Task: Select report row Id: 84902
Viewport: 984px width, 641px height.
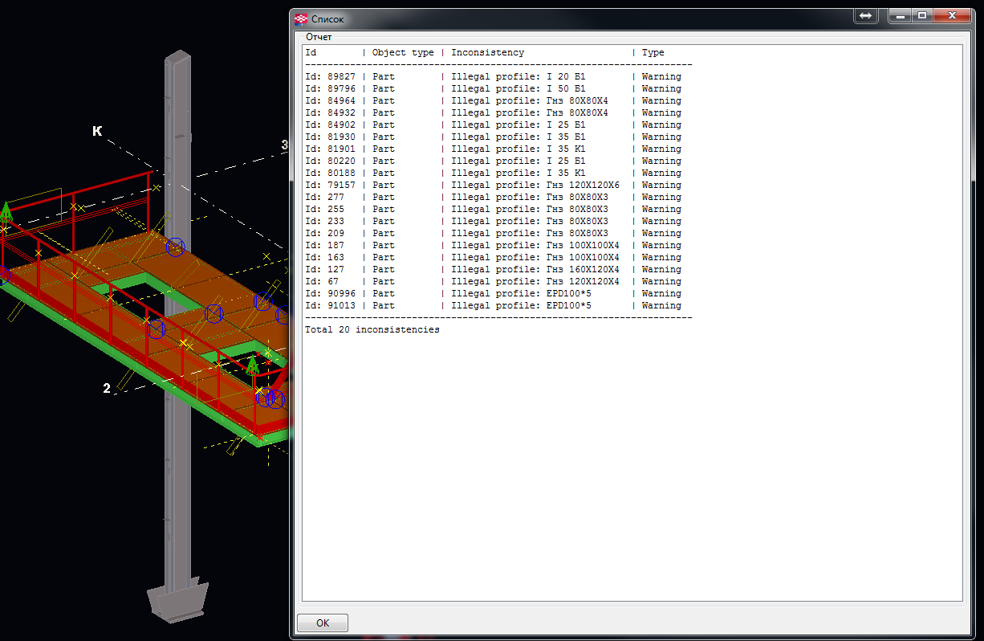Action: point(493,125)
